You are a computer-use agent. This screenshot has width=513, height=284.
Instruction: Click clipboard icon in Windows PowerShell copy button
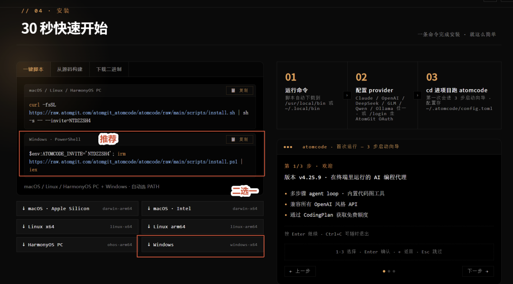click(233, 139)
